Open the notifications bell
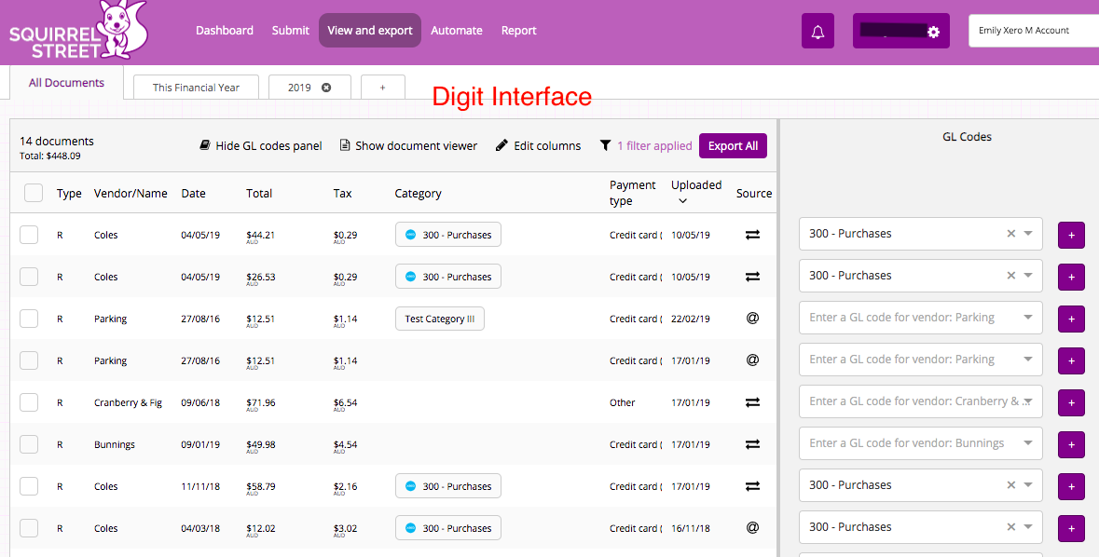This screenshot has width=1099, height=557. [x=817, y=32]
